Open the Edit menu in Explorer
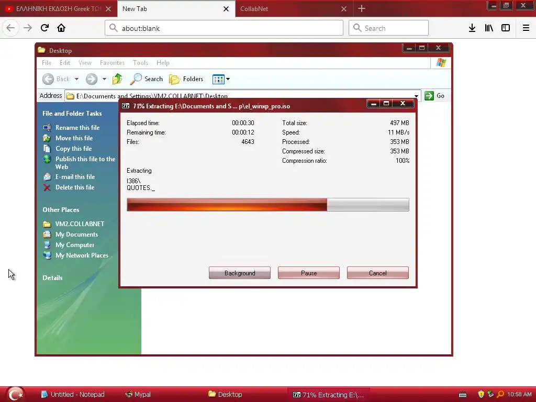 coord(65,63)
